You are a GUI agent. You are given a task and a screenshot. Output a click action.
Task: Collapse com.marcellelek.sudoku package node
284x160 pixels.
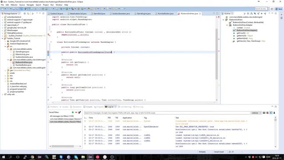coord(8,49)
